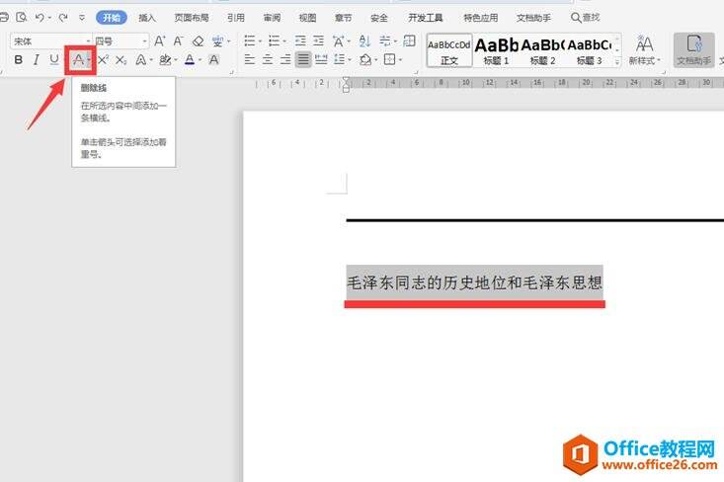Click the ruler indent marker
This screenshot has height=482, width=724.
(x=346, y=85)
